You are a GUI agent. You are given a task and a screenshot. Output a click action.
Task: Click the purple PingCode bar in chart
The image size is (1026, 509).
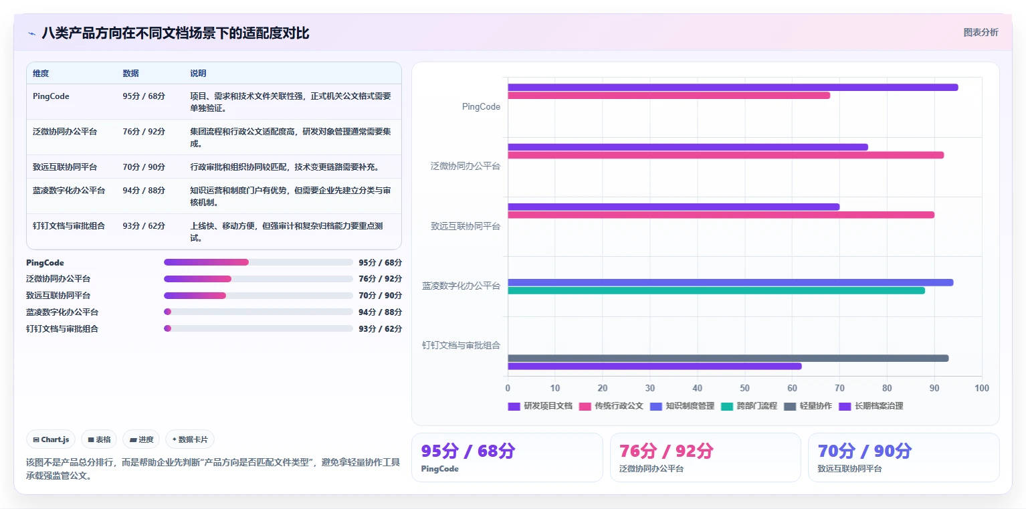pyautogui.click(x=733, y=88)
